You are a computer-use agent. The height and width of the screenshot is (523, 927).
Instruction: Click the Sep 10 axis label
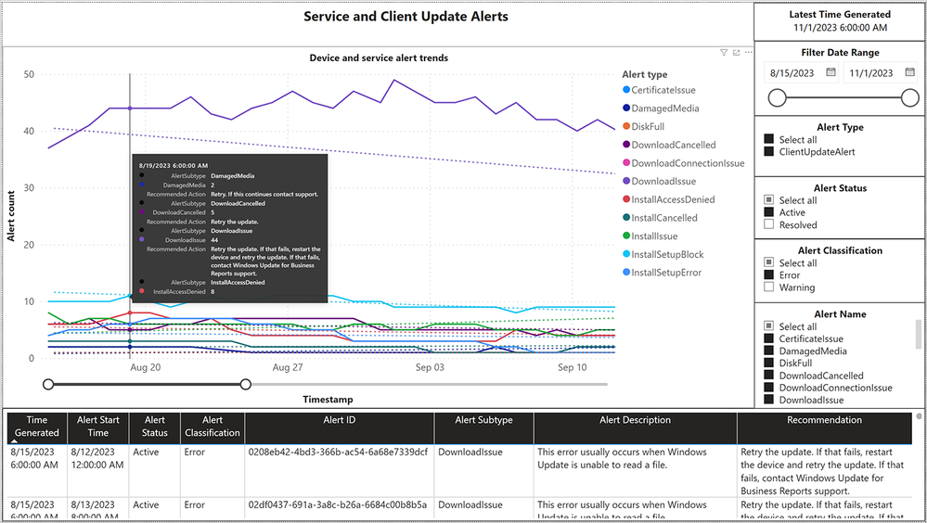[x=573, y=367]
